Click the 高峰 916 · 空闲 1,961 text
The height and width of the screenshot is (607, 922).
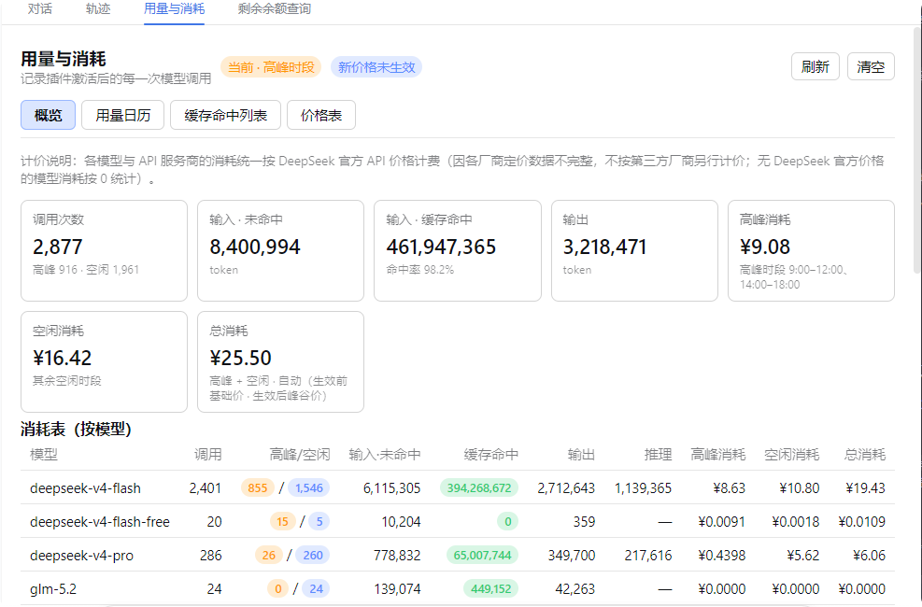pyautogui.click(x=86, y=270)
